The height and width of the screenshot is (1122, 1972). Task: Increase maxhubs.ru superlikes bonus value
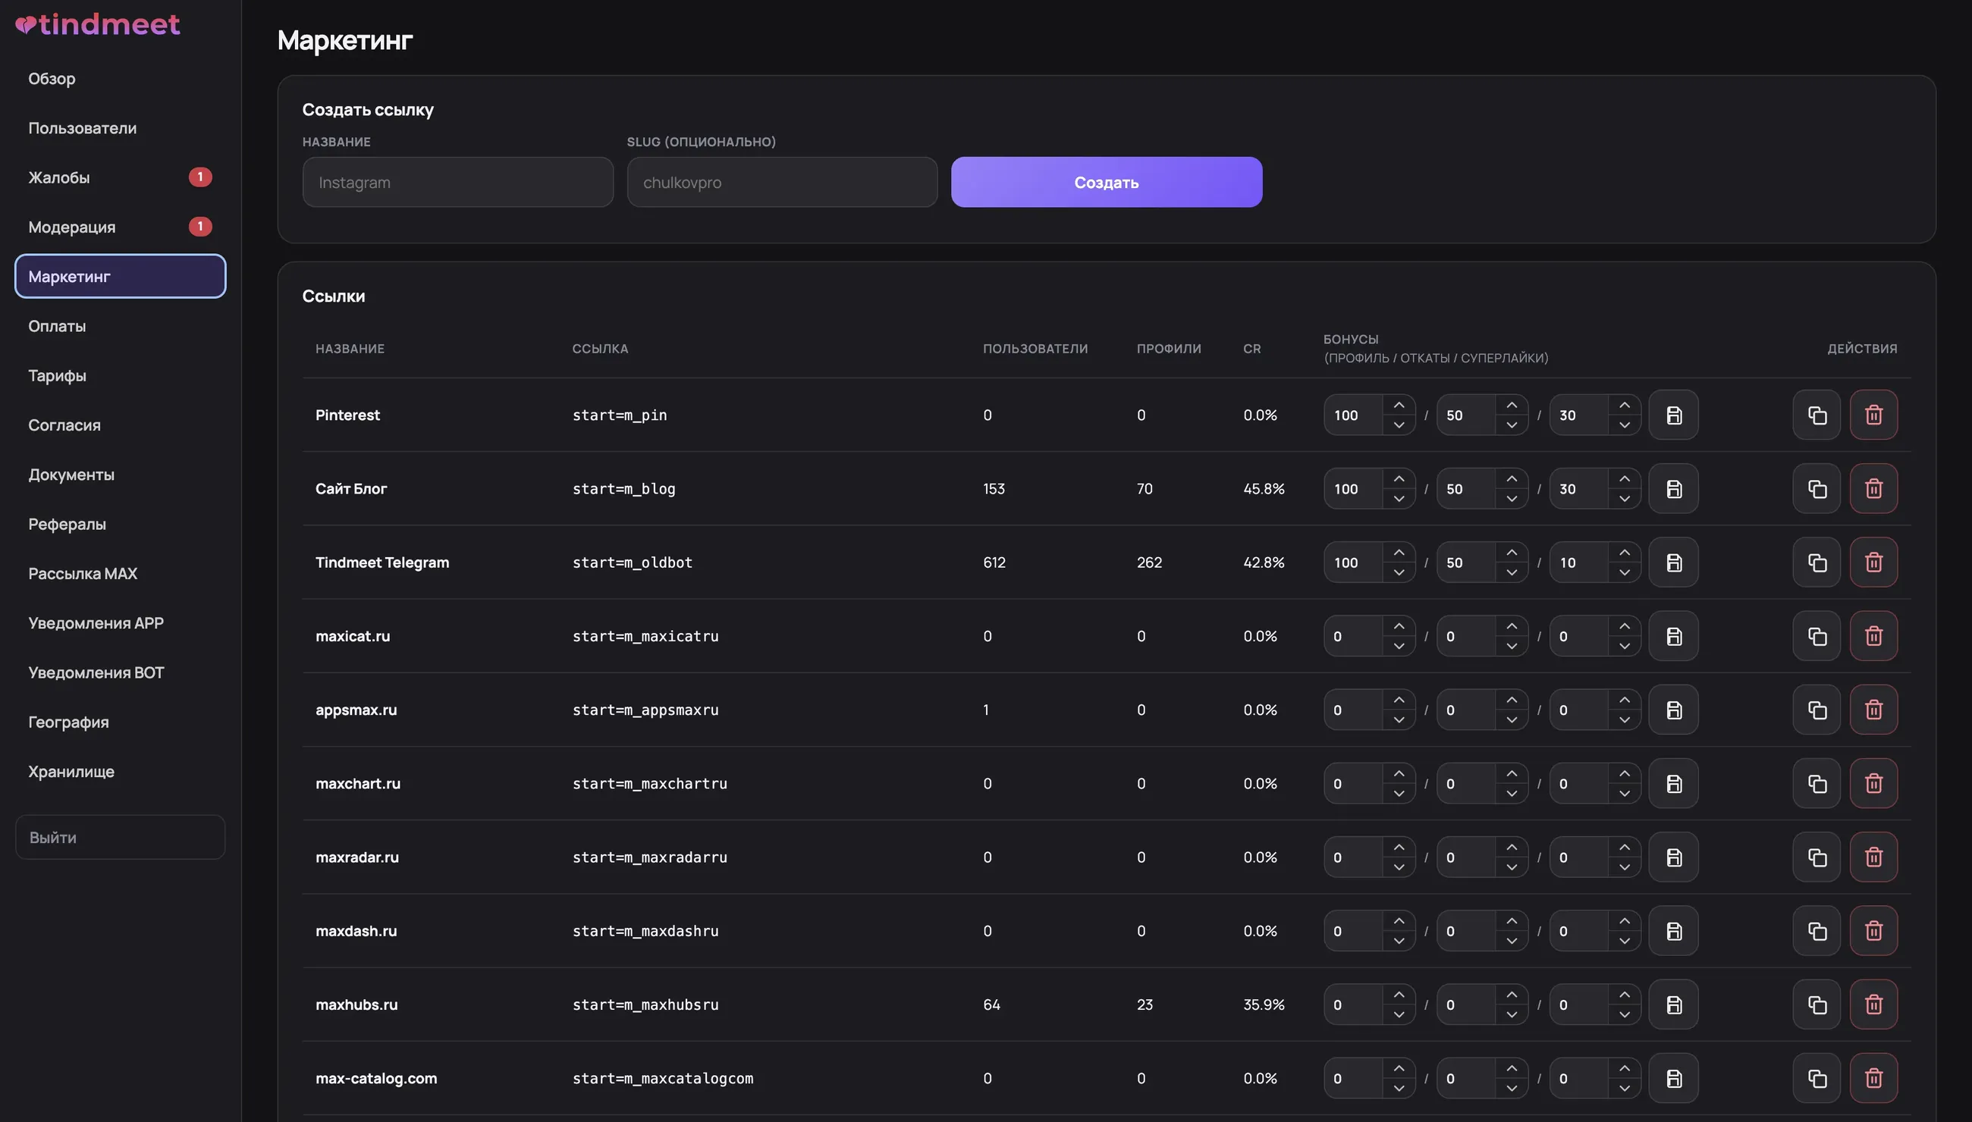tap(1625, 995)
